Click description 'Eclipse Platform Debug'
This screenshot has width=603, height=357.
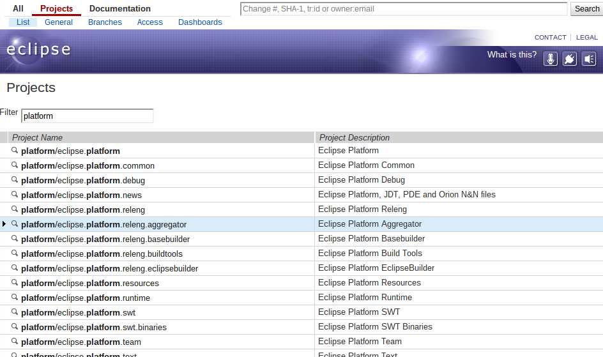coord(362,180)
